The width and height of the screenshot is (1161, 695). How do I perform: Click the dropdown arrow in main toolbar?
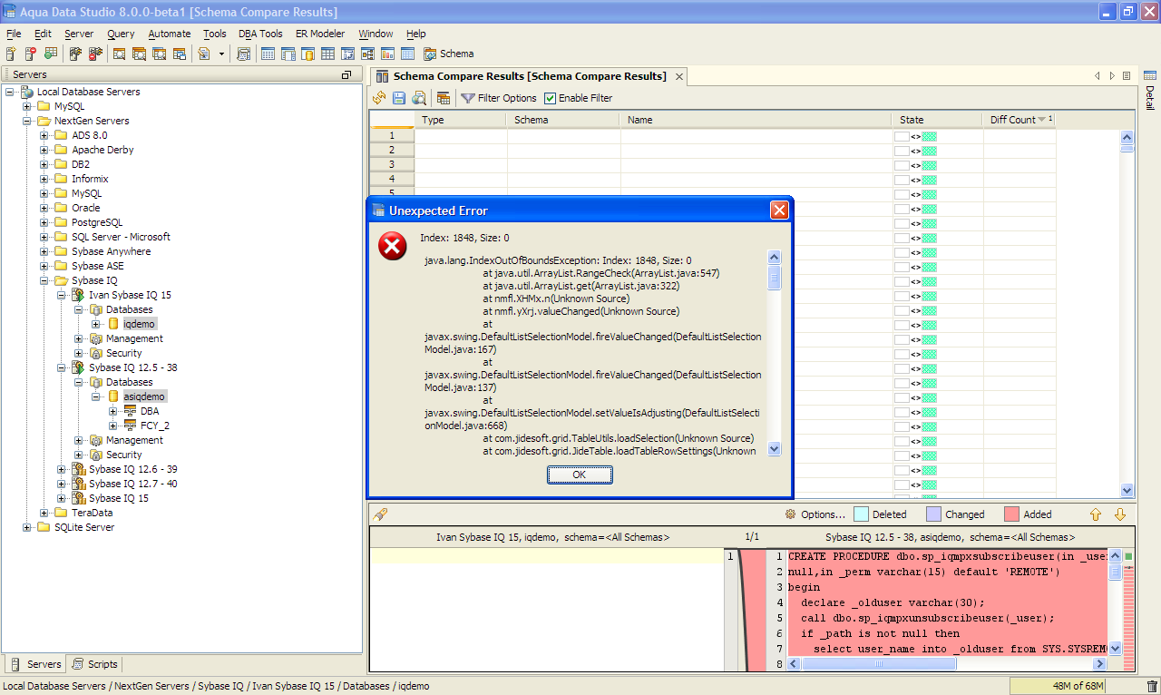222,54
